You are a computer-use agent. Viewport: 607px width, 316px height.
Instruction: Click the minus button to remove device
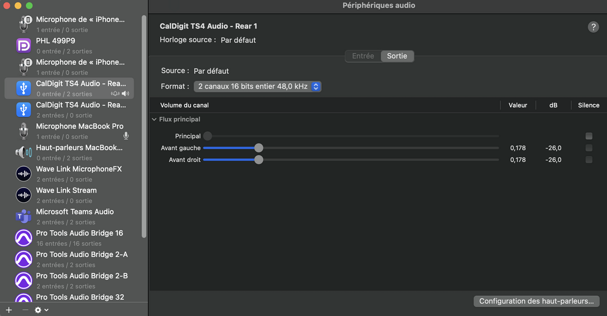click(x=25, y=310)
